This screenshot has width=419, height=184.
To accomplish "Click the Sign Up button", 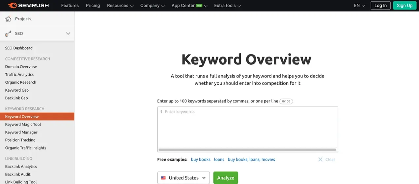I will 405,6.
